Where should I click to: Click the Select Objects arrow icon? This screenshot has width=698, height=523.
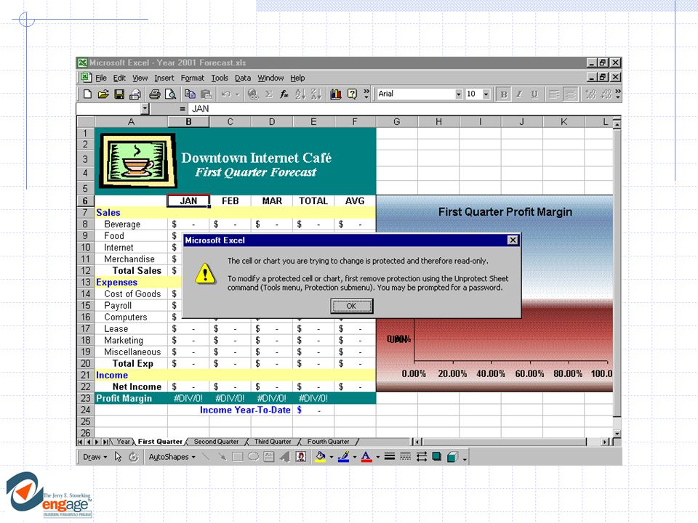tap(118, 457)
